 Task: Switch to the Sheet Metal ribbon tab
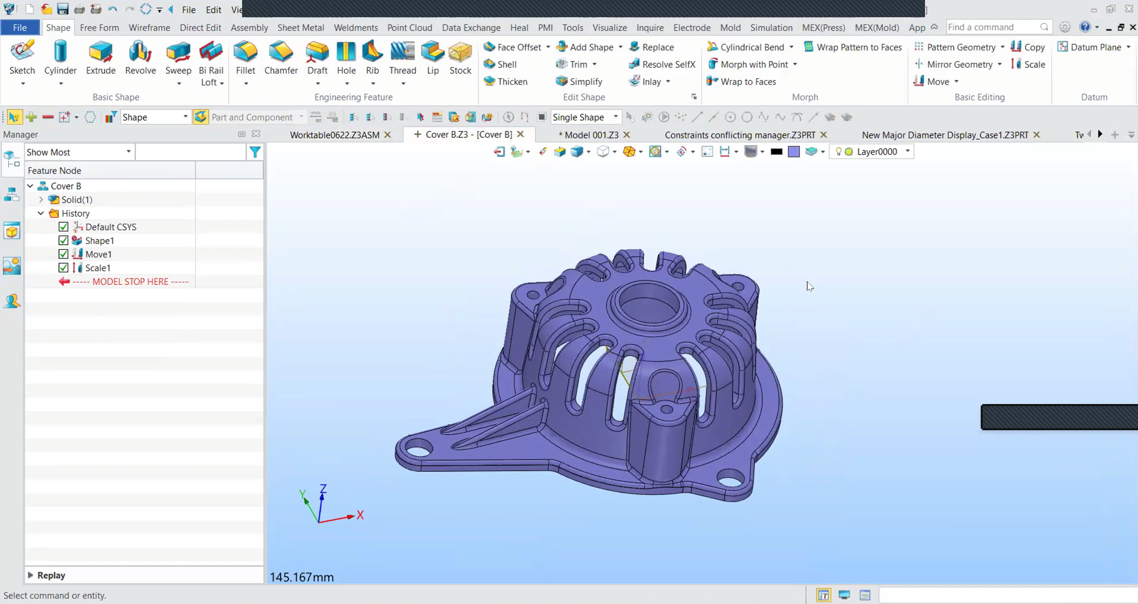click(x=300, y=27)
